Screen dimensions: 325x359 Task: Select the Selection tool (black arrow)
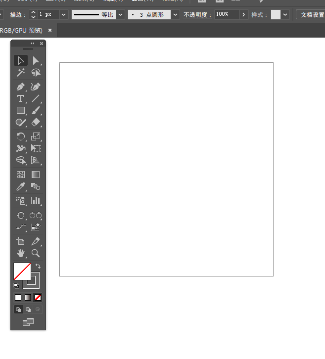tap(21, 61)
